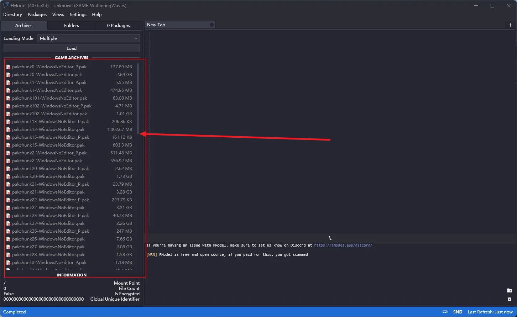Open the fmodel.app Discord link
The image size is (517, 317).
pos(343,245)
